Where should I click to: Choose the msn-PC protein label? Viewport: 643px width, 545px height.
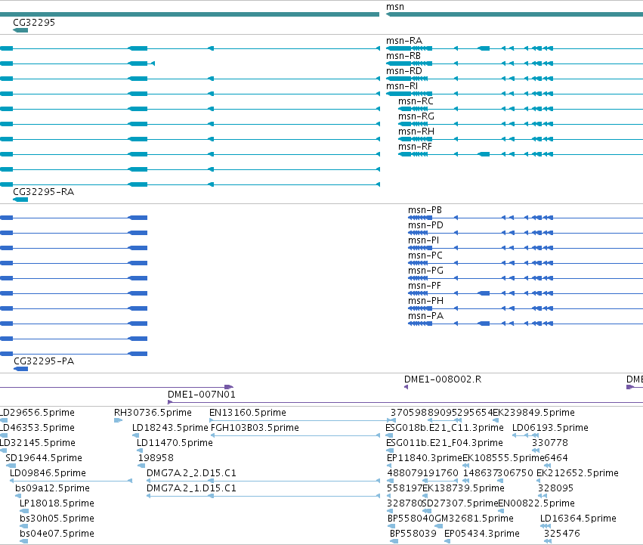coord(425,255)
